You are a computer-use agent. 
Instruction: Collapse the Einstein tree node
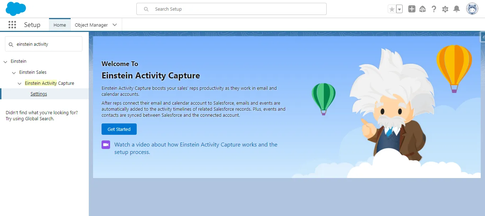(x=5, y=61)
